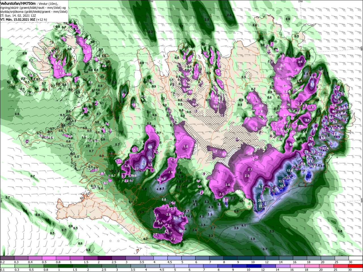Pick the white 30 swatch, upper legend
The width and height of the screenshot is (363, 272).
[356, 258]
